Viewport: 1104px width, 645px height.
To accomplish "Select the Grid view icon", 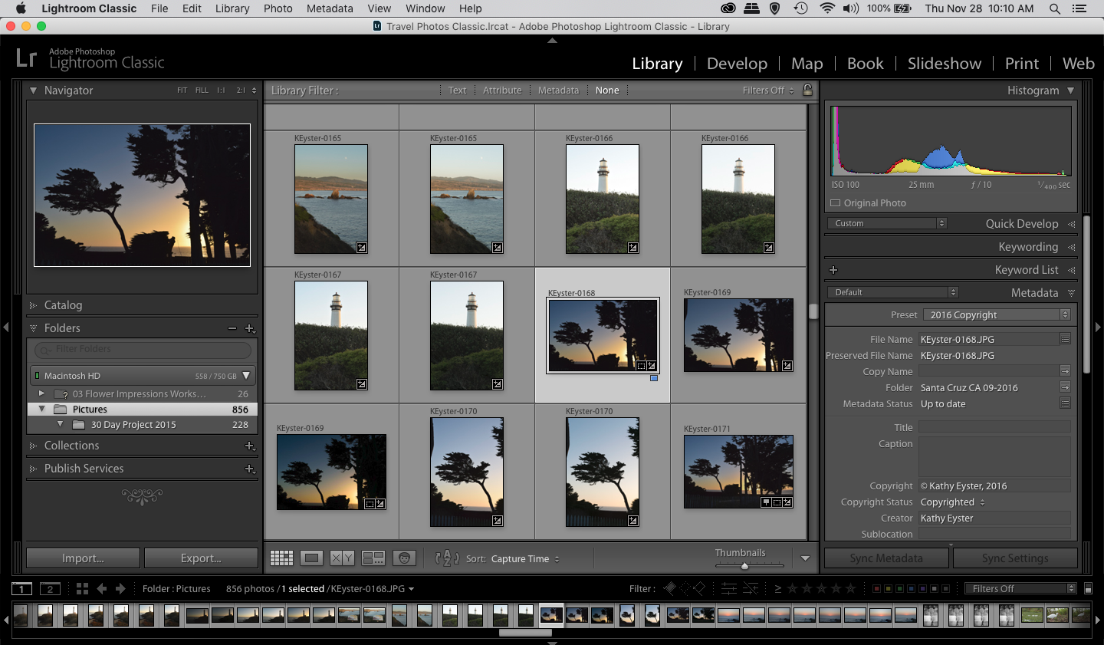I will [x=281, y=558].
